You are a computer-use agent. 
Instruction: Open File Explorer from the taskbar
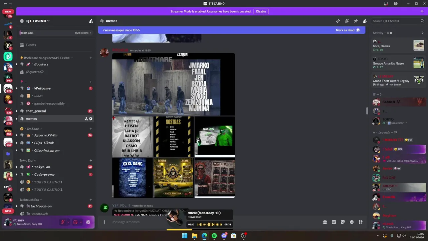(x=195, y=236)
